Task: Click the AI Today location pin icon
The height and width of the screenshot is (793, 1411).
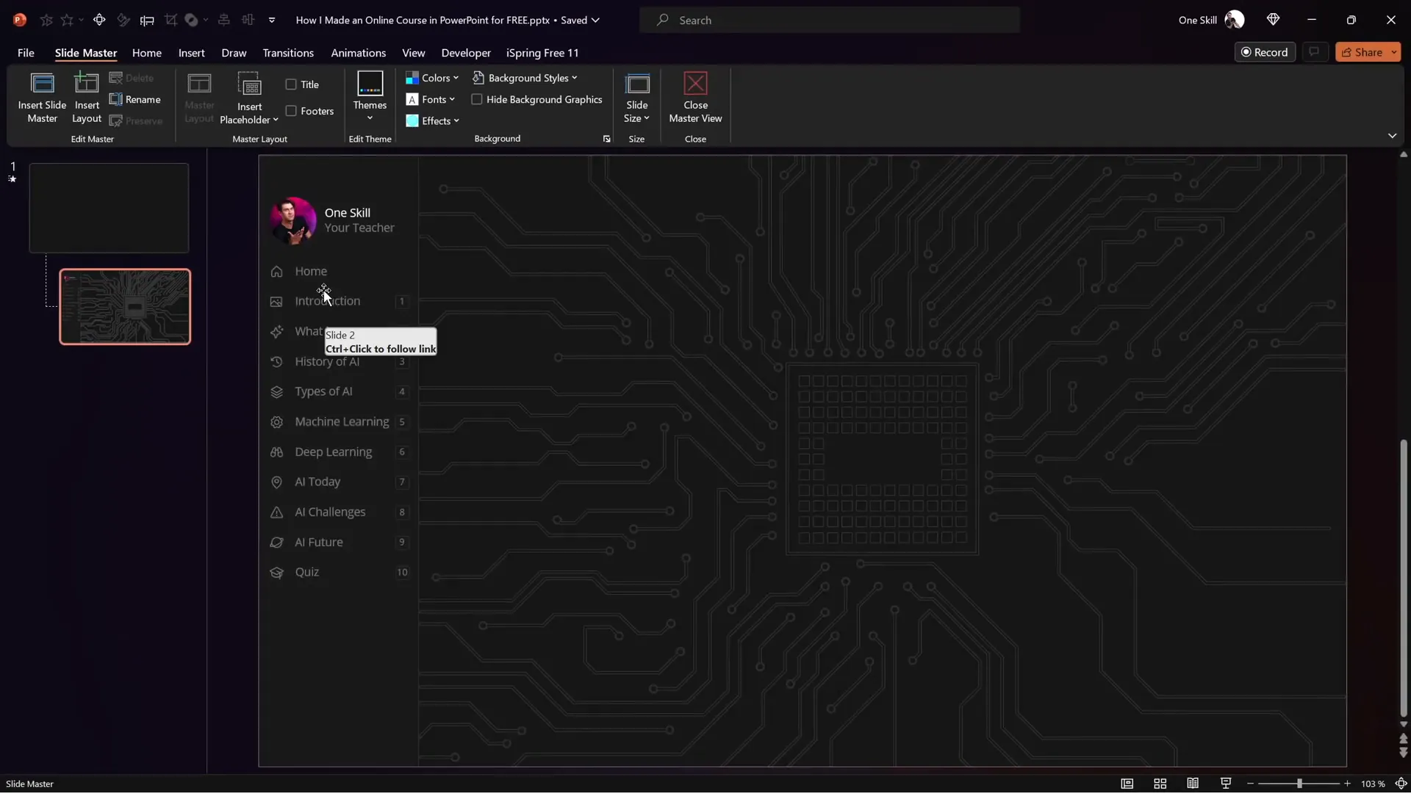Action: coord(276,482)
